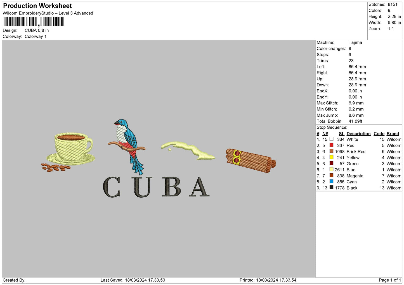
Task: Click the Trims value 23
Action: pyautogui.click(x=351, y=61)
